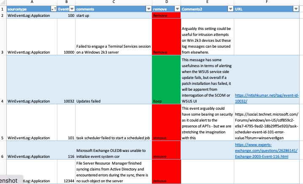
Task: Open the experts-exchange Exchange-2003-Event-116 link
Action: (266, 151)
